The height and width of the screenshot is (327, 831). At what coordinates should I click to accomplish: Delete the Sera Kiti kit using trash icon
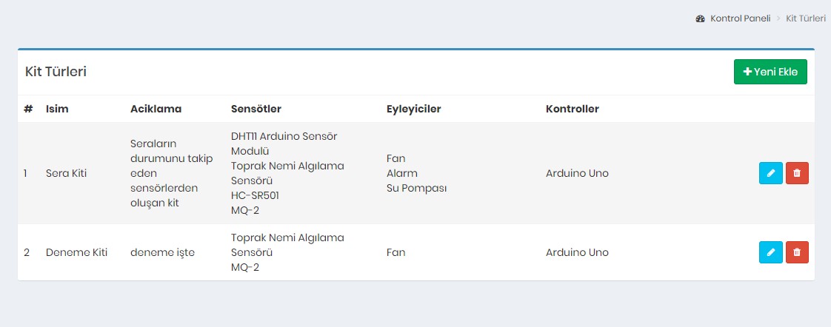click(797, 173)
